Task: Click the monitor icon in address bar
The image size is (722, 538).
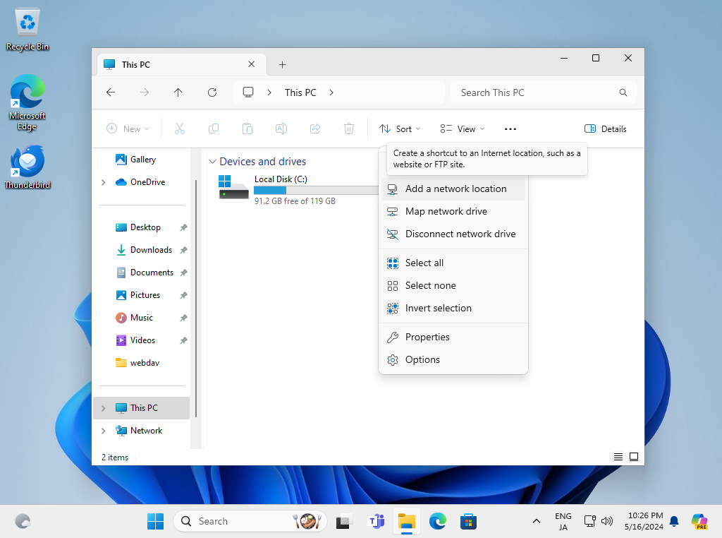Action: click(x=248, y=92)
